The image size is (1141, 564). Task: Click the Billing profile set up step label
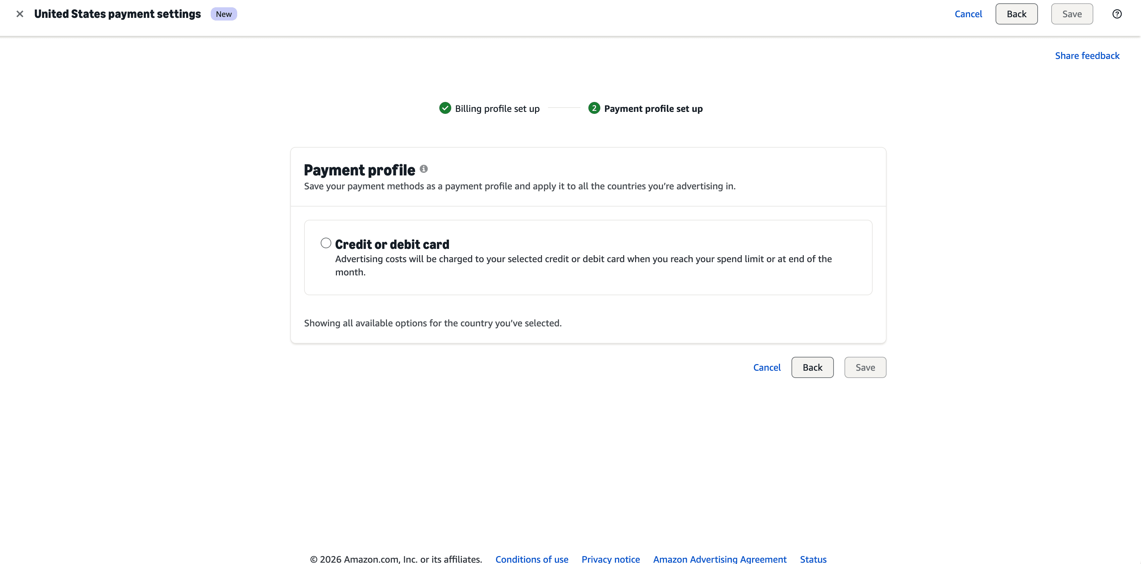[497, 108]
